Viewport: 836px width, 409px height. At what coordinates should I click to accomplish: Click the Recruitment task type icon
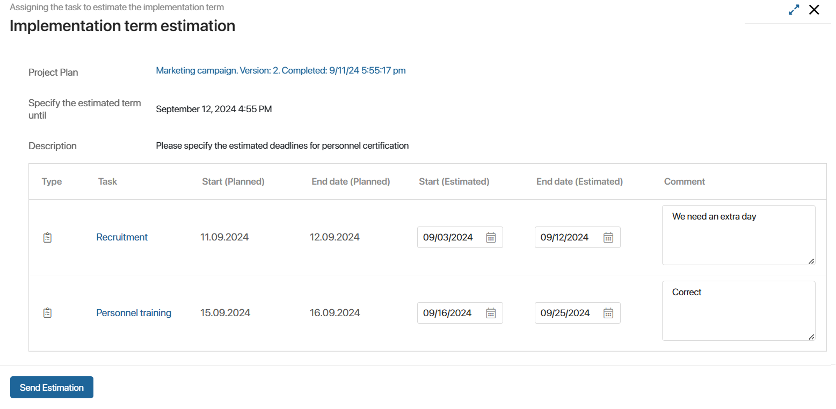point(47,237)
